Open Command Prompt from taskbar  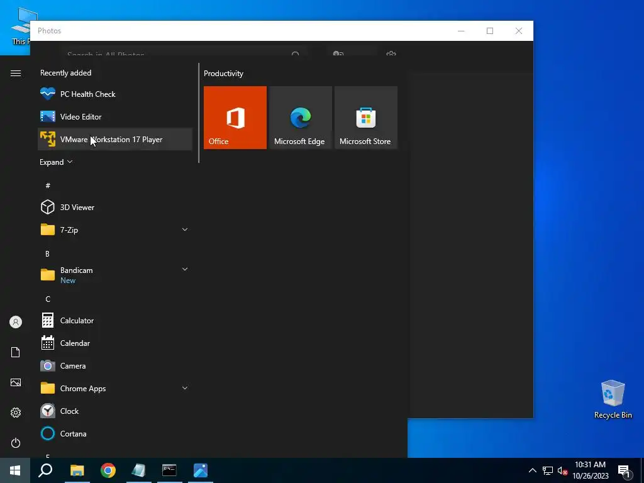169,470
